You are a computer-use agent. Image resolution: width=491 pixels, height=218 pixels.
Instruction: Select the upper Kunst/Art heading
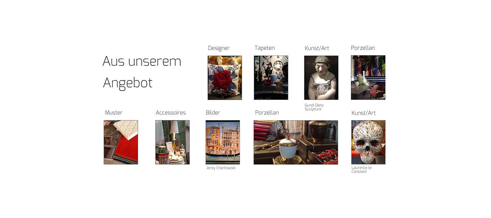(x=317, y=48)
